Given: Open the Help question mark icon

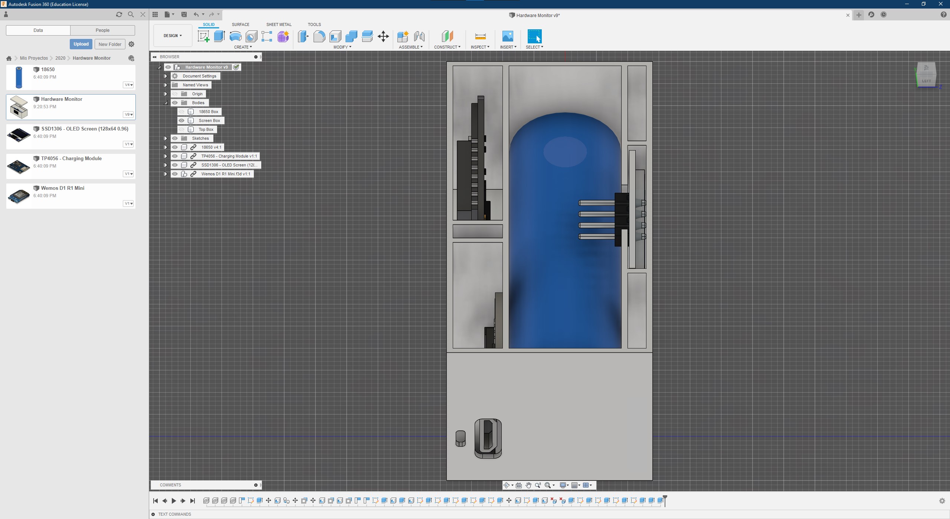Looking at the screenshot, I should [x=943, y=14].
